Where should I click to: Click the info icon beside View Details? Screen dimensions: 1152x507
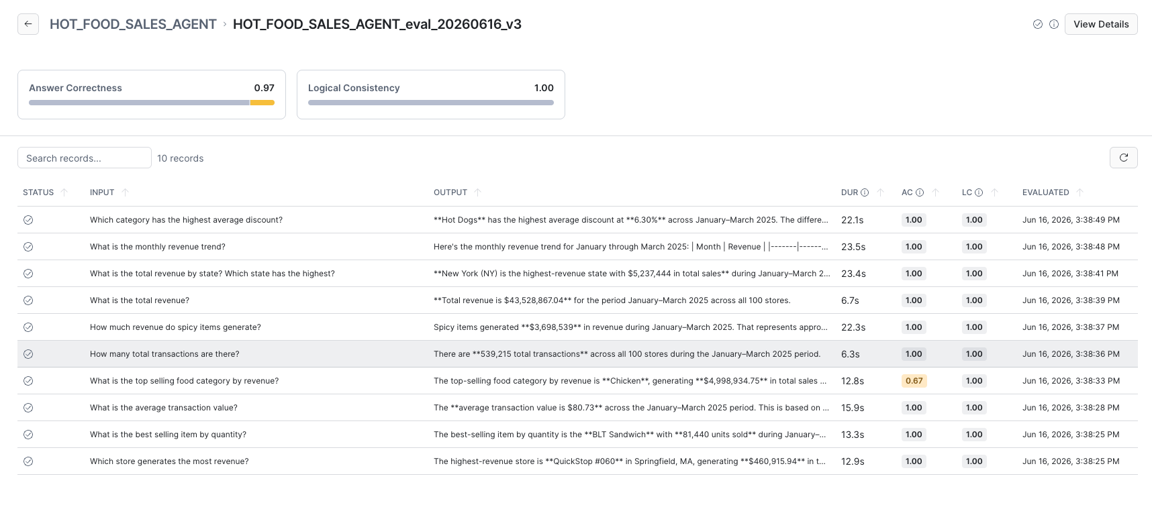coord(1054,24)
